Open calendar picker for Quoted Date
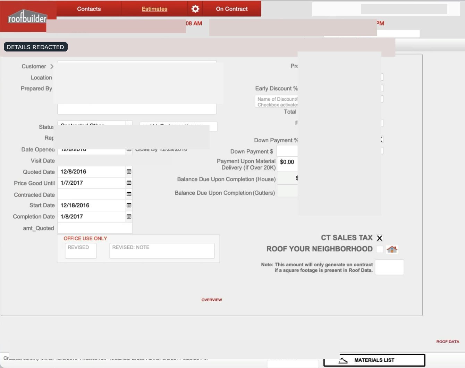The height and width of the screenshot is (368, 465). coord(129,172)
